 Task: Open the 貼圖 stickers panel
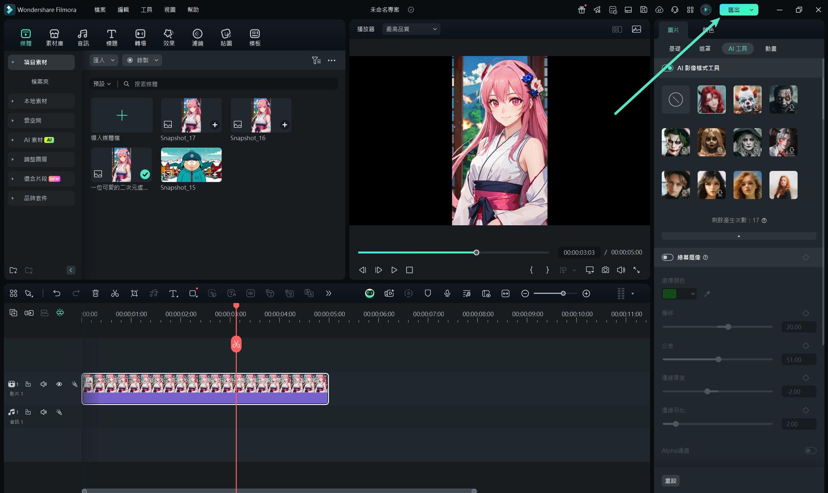[x=226, y=38]
